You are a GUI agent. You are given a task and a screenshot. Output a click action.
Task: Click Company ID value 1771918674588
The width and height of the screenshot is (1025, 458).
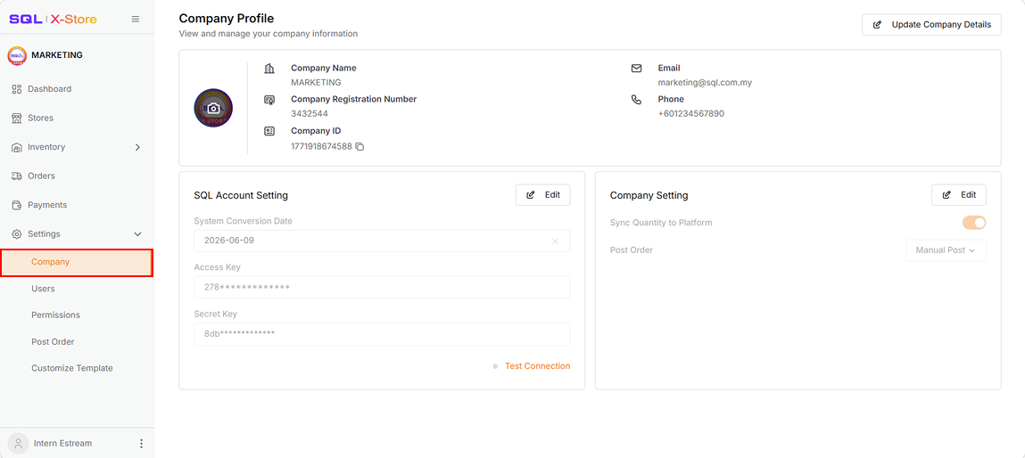[321, 147]
